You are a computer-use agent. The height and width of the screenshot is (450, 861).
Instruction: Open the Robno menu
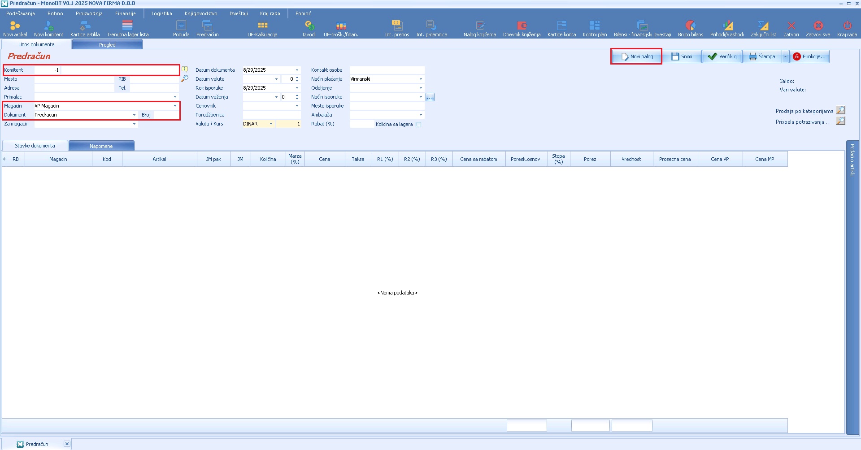[x=55, y=13]
